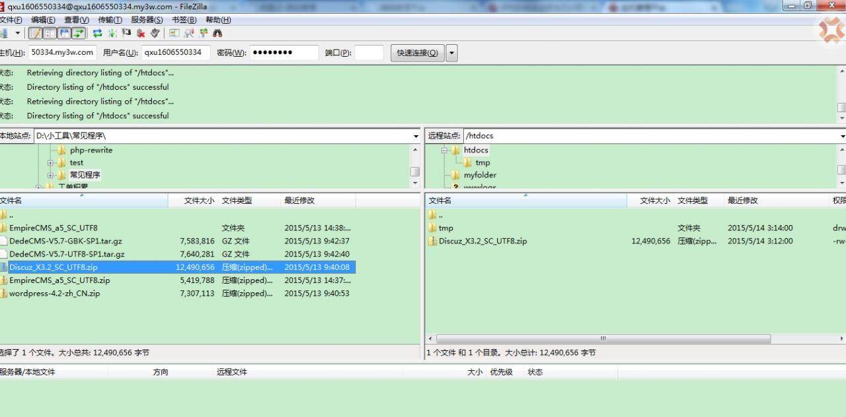Click the myfolder folder icon in remote tree
This screenshot has height=417, width=846.
[455, 175]
